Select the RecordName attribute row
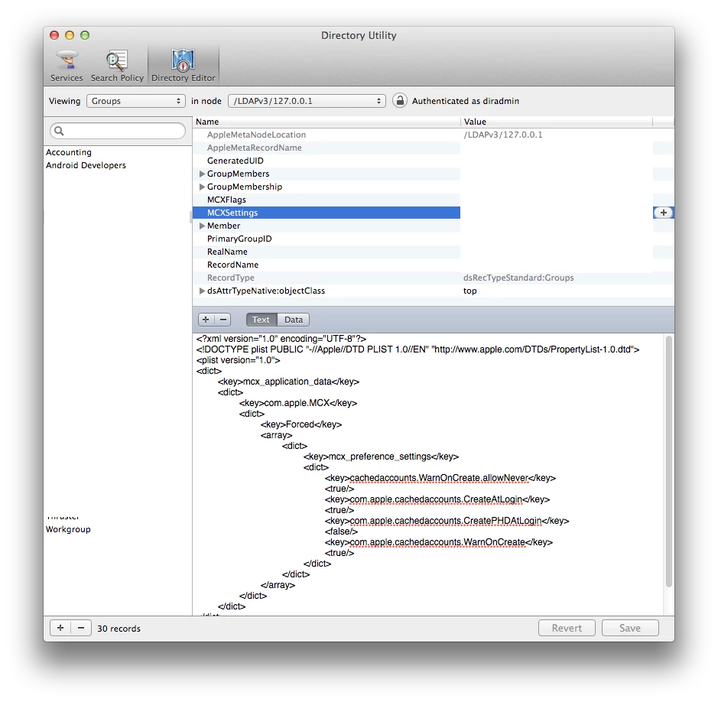This screenshot has height=702, width=718. pyautogui.click(x=434, y=265)
